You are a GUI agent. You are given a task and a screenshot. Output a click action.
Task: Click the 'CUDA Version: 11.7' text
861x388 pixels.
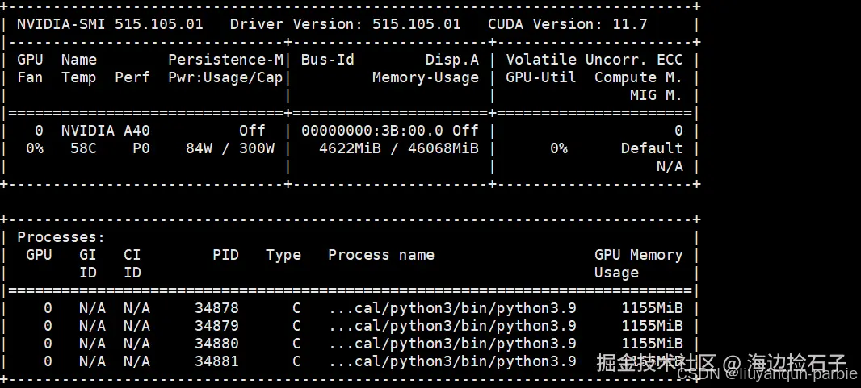(x=567, y=24)
